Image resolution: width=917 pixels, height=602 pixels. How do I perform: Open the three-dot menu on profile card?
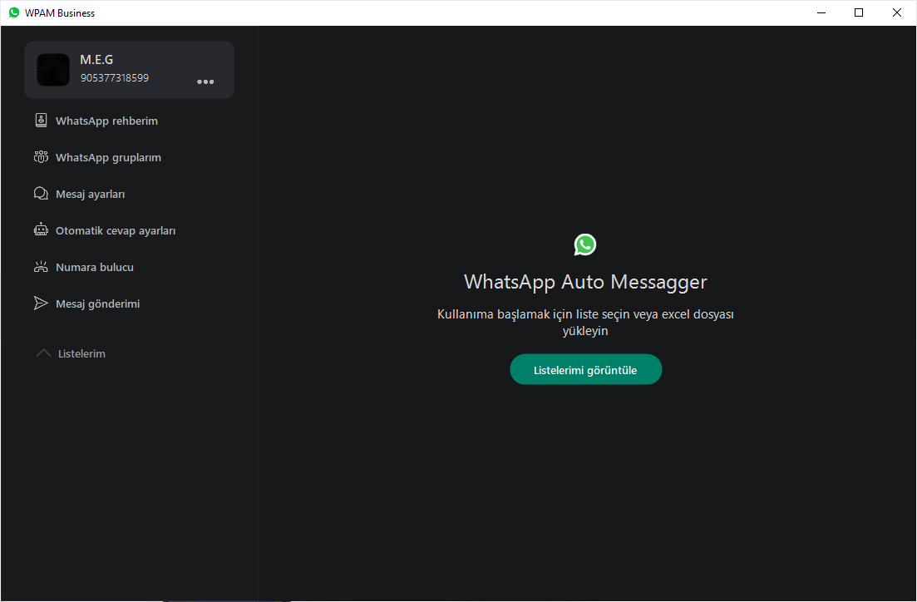205,81
